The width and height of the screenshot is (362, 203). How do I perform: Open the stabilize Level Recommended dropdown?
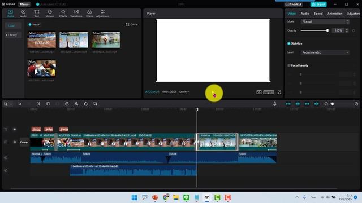(325, 52)
